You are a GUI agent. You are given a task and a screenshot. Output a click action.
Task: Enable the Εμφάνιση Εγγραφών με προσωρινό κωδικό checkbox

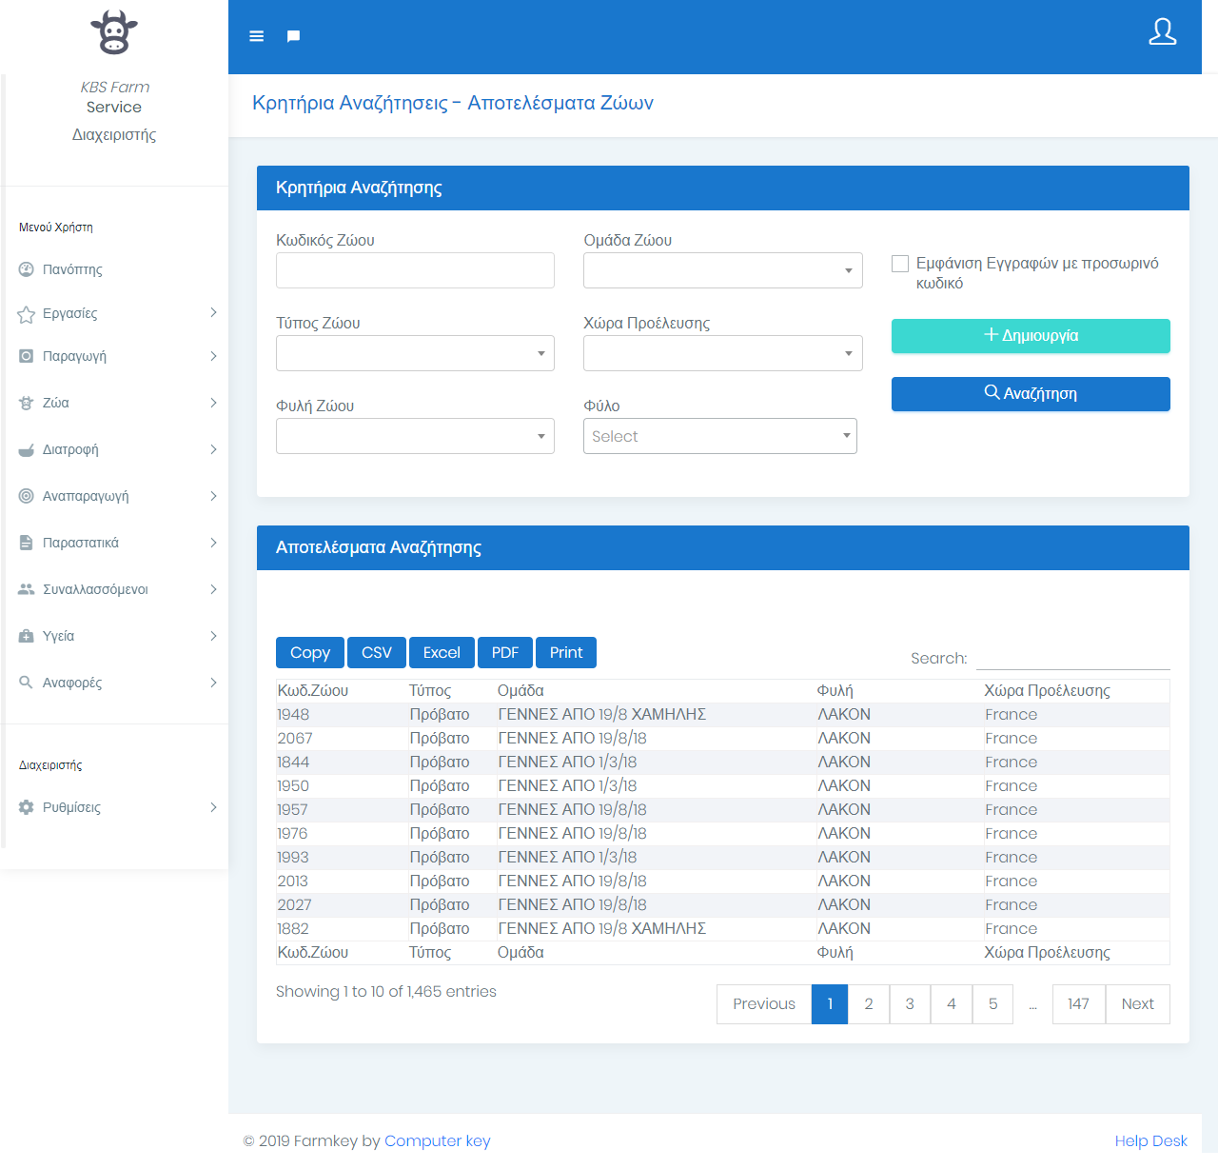click(x=900, y=264)
